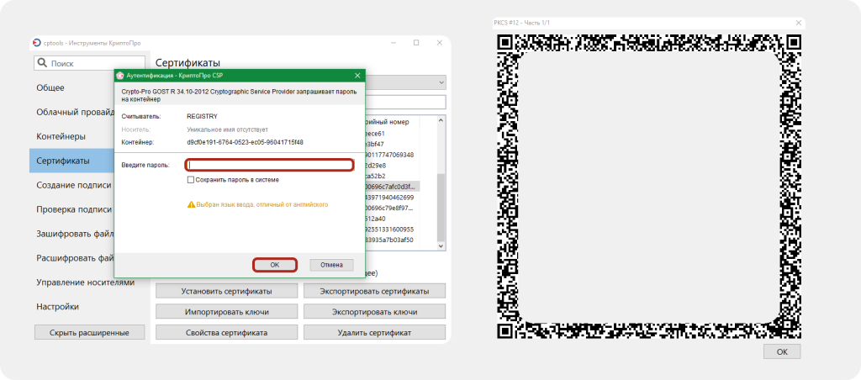
Task: Open the Настройки section
Action: pyautogui.click(x=58, y=306)
